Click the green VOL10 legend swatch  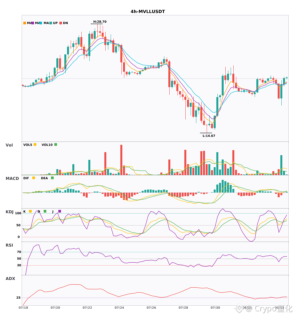click(56, 144)
